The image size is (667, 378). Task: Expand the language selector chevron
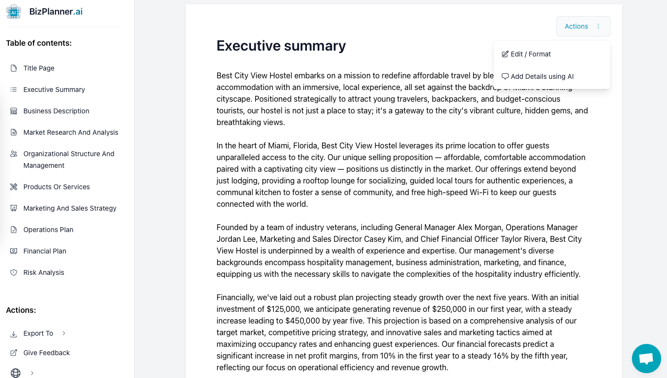(32, 373)
